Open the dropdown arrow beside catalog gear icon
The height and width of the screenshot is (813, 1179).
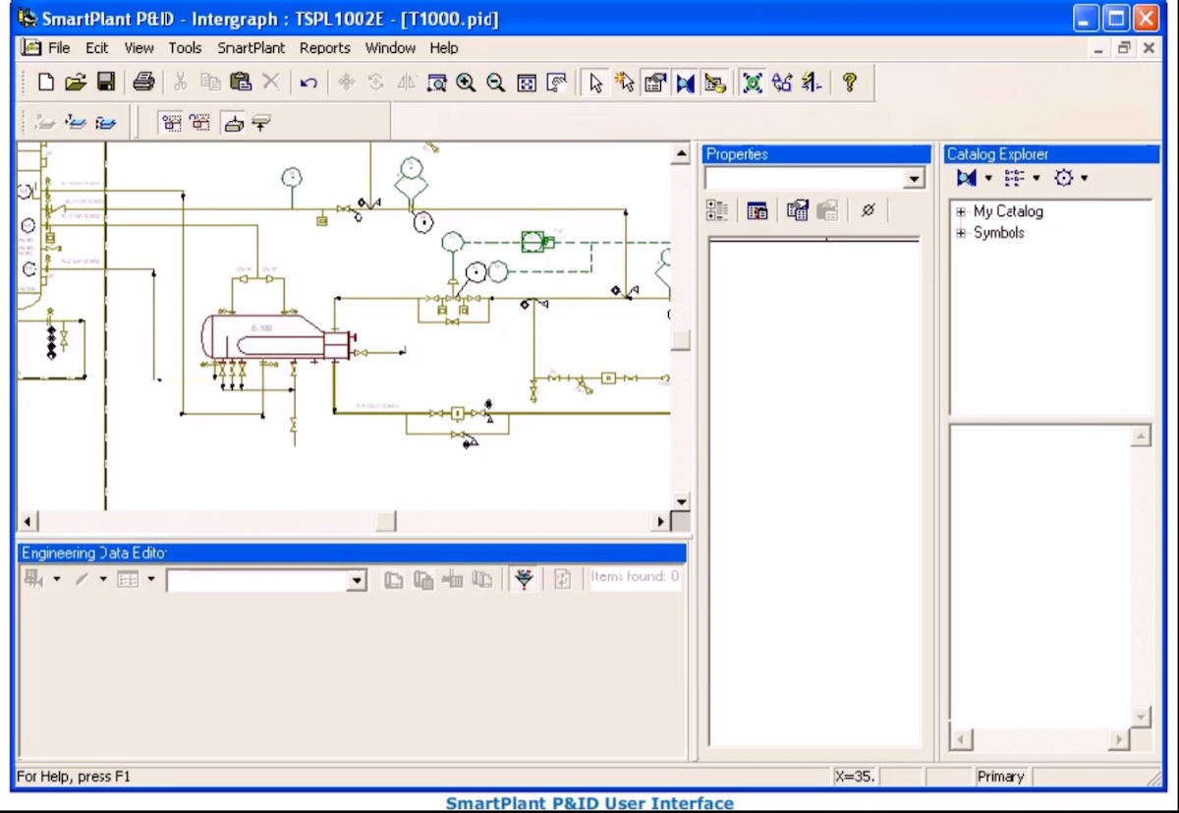pyautogui.click(x=1085, y=178)
